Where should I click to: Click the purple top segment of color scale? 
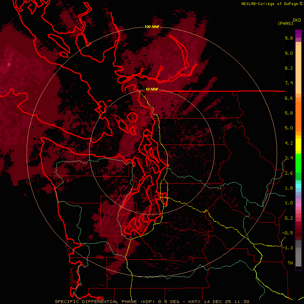pyautogui.click(x=298, y=34)
